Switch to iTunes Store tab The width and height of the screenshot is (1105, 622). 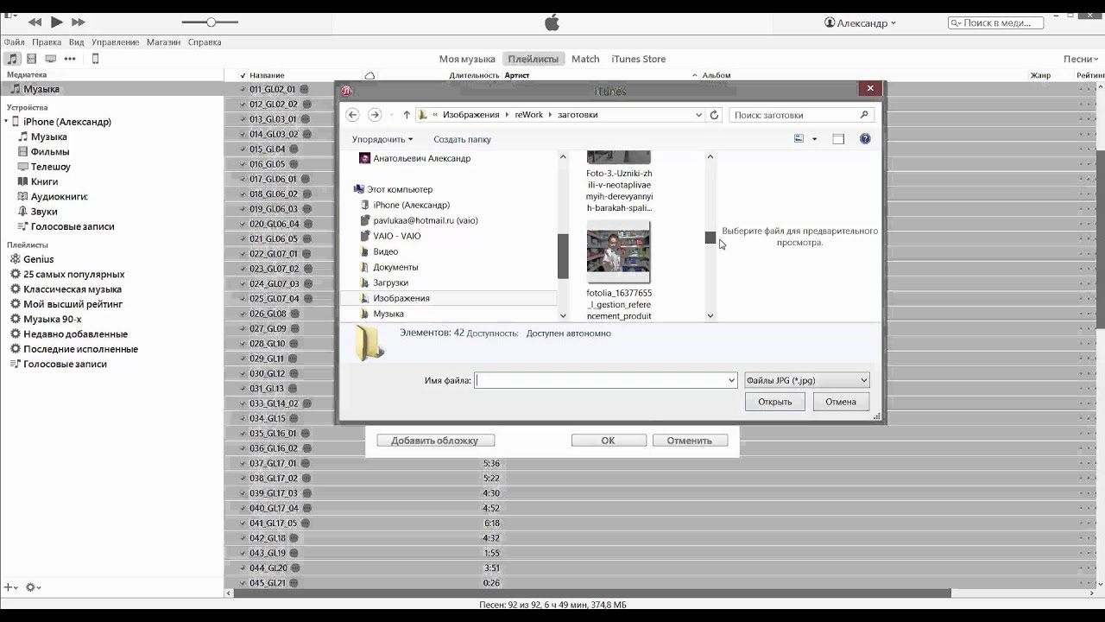[x=638, y=59]
